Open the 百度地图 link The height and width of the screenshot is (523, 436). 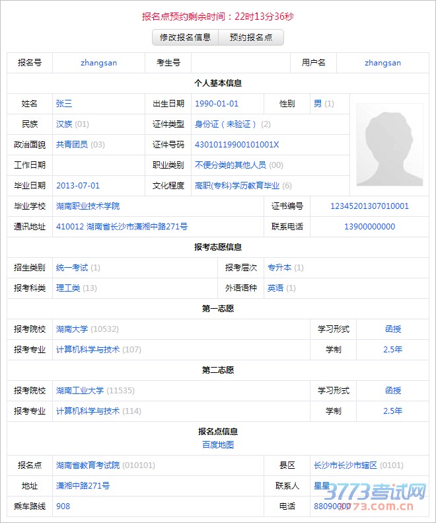click(x=218, y=445)
